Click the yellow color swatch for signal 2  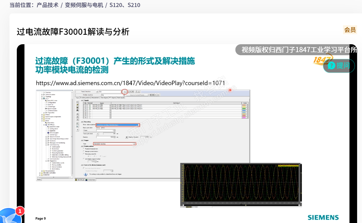click(x=244, y=107)
